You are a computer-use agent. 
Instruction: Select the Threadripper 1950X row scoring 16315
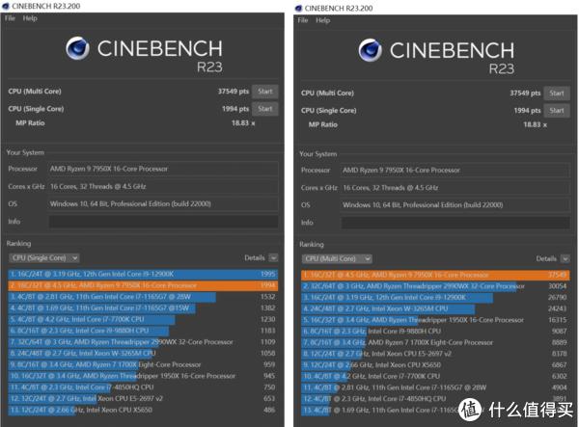[x=435, y=320]
